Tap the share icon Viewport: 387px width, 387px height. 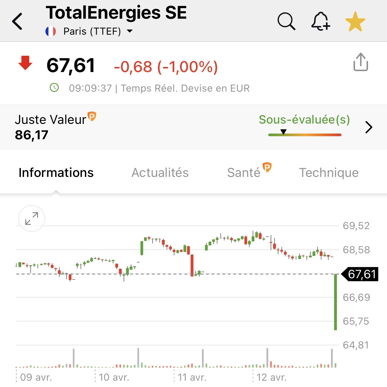361,62
